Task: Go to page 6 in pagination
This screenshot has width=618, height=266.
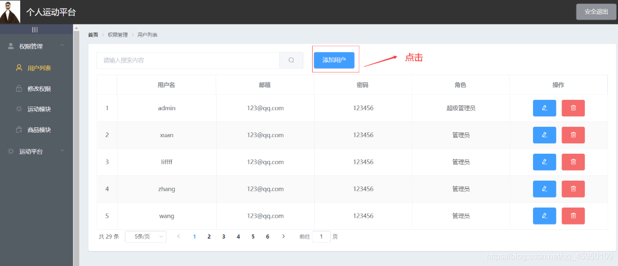Action: point(267,237)
